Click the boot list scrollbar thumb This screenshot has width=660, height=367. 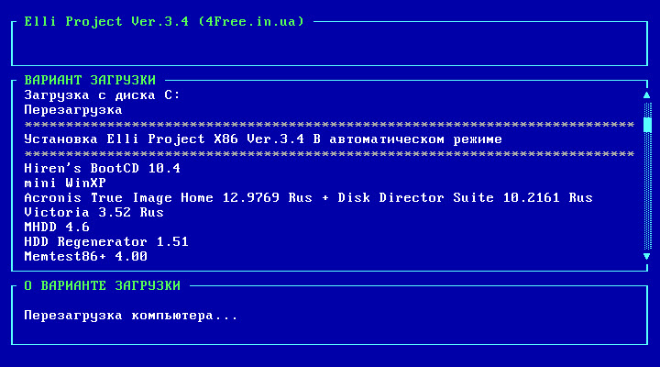click(x=647, y=125)
